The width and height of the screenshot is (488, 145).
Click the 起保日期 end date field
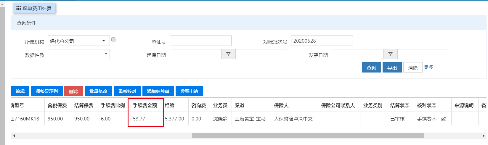[x=261, y=54]
